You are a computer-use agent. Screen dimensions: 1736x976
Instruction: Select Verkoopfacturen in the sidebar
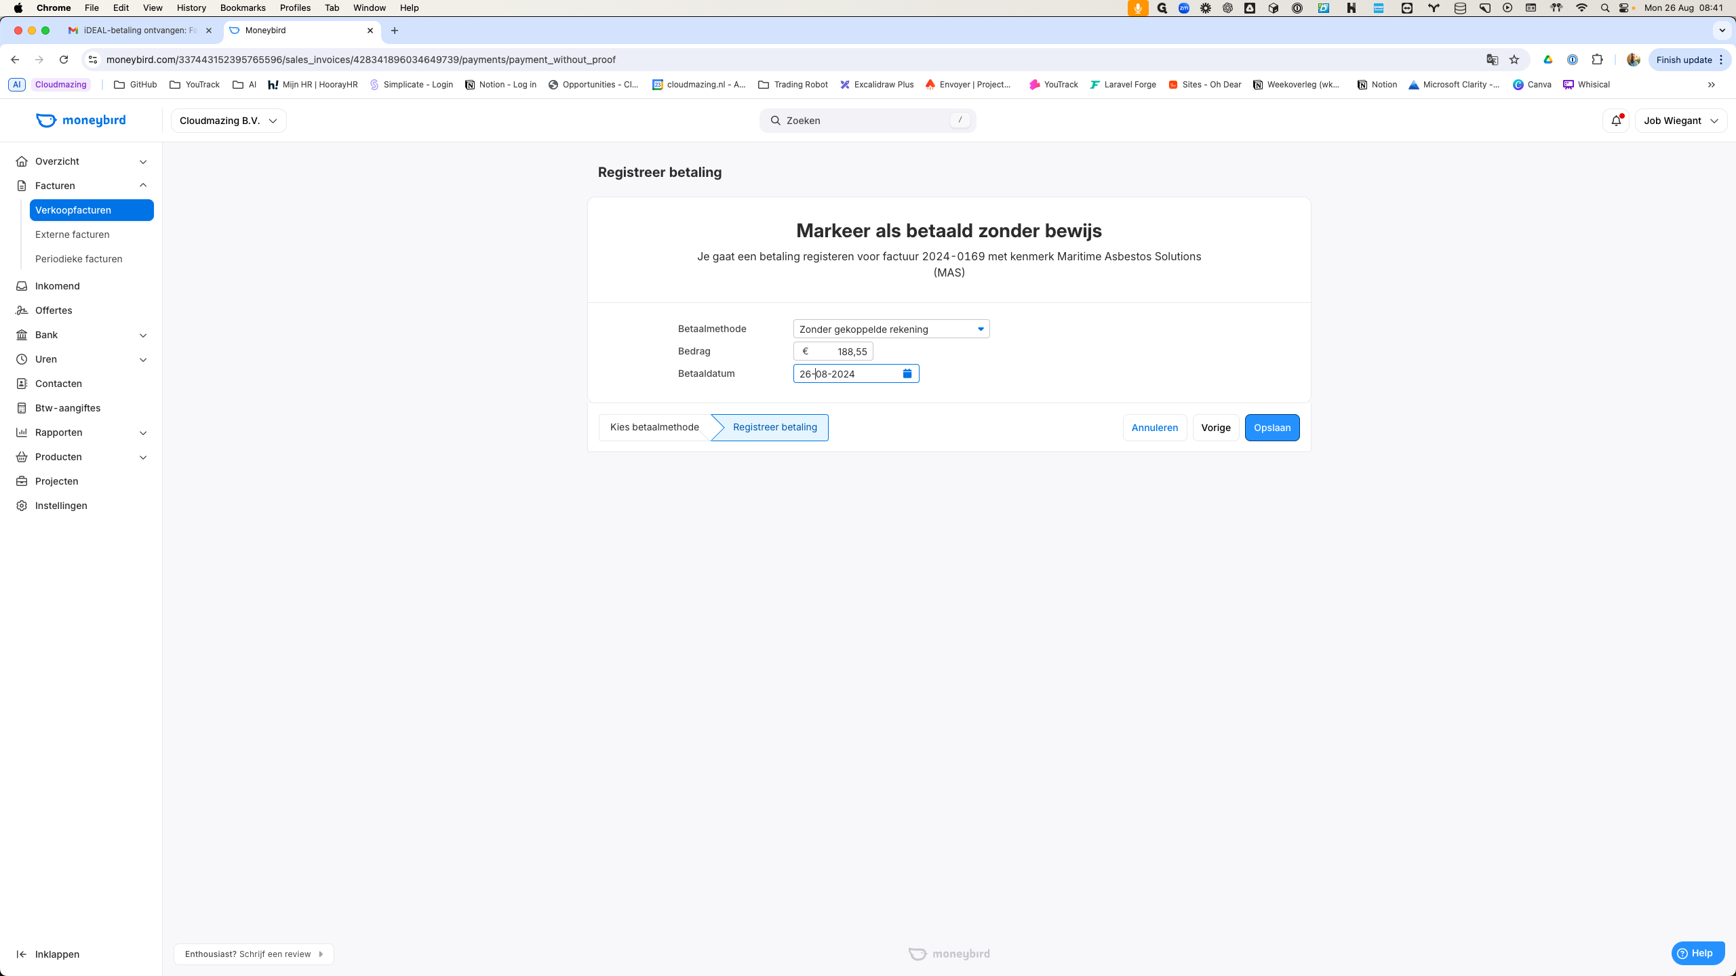92,210
